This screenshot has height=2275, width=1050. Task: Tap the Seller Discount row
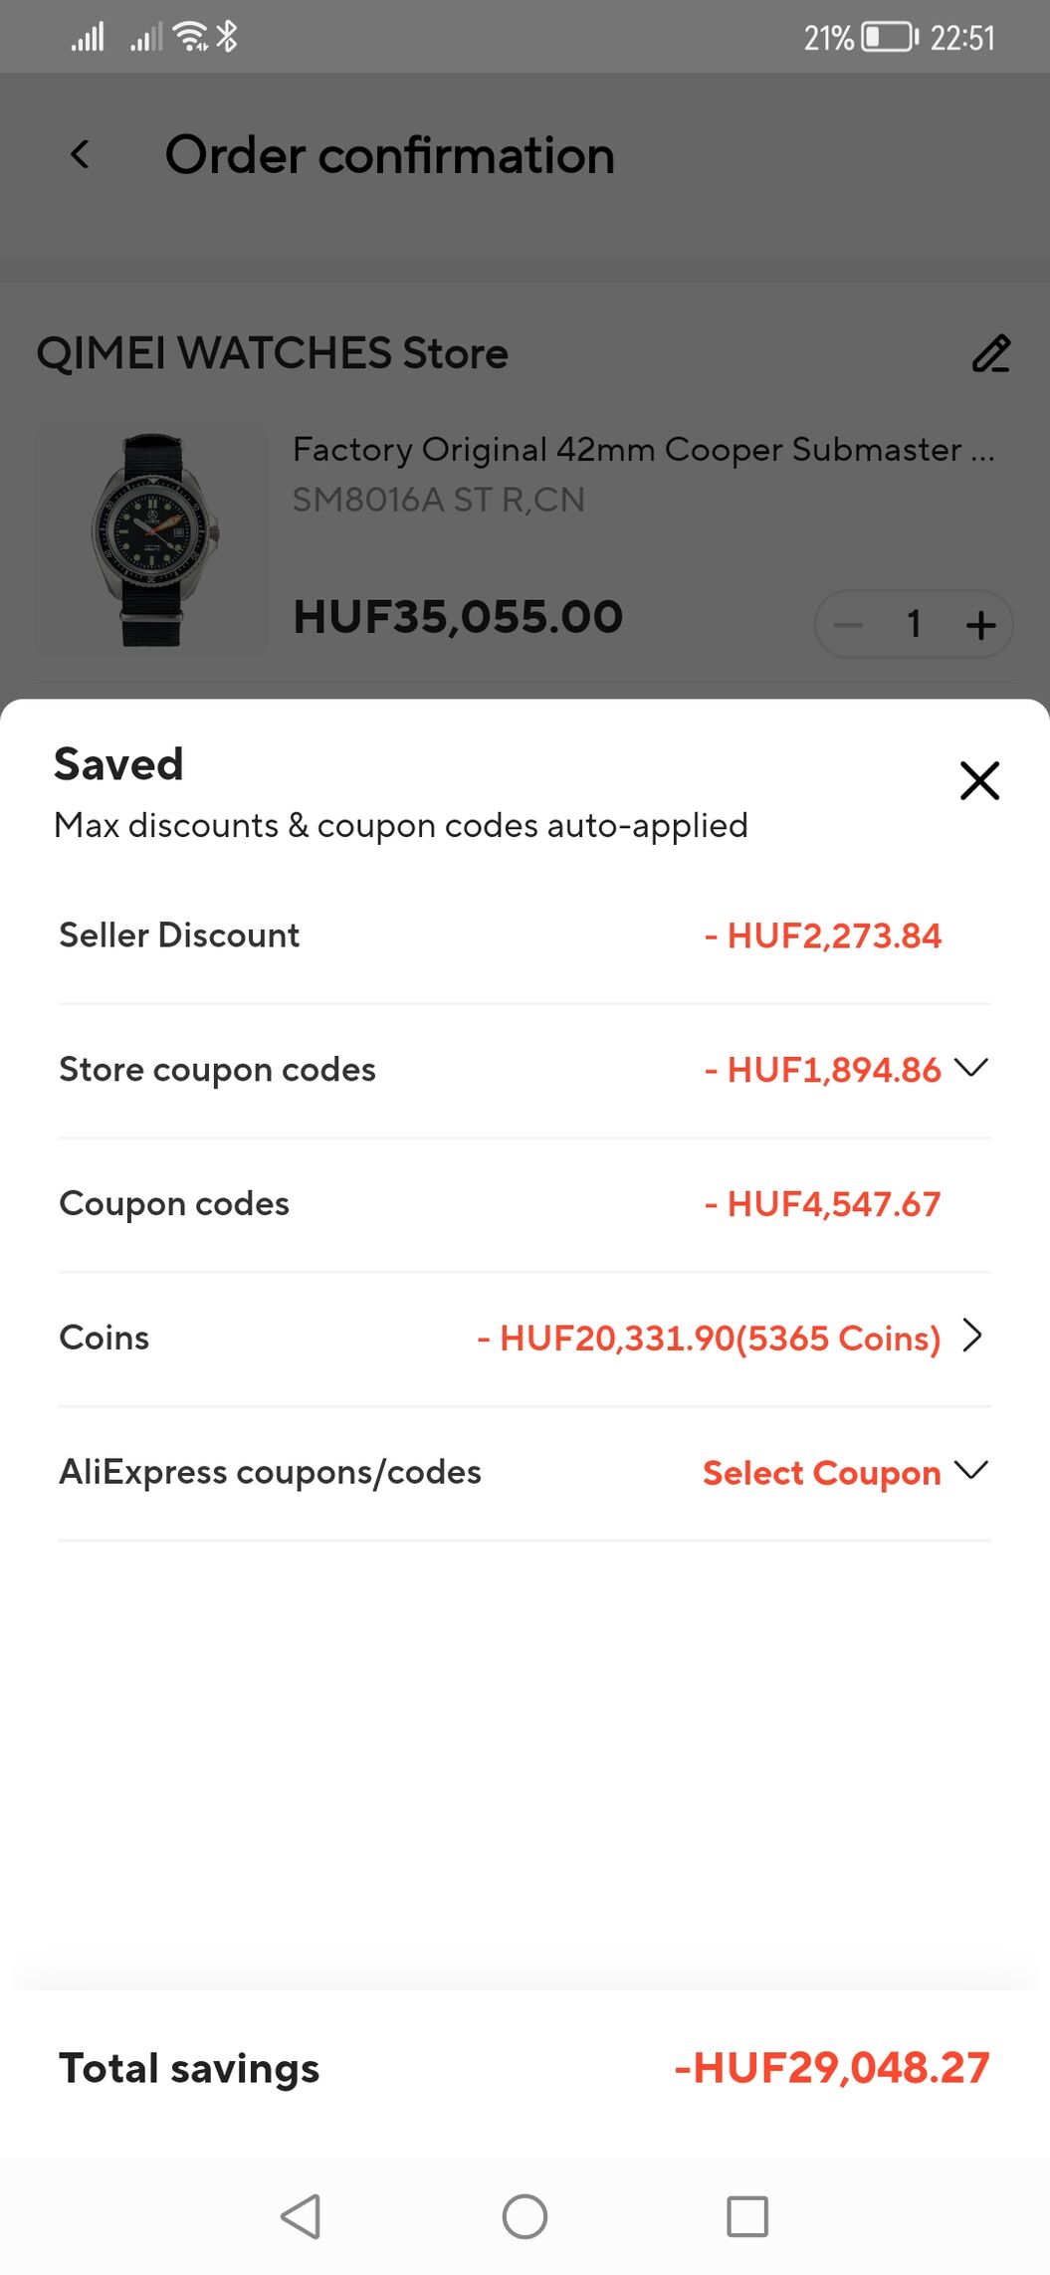coord(525,935)
